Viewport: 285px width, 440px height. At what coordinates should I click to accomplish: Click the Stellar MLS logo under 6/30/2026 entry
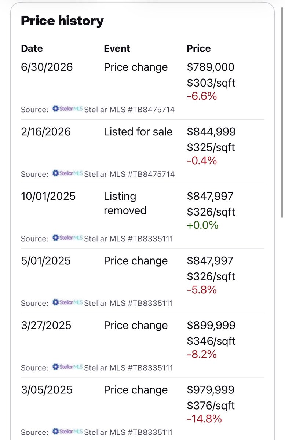(67, 109)
